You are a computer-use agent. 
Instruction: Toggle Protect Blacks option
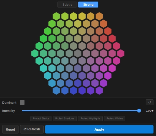[41, 118]
